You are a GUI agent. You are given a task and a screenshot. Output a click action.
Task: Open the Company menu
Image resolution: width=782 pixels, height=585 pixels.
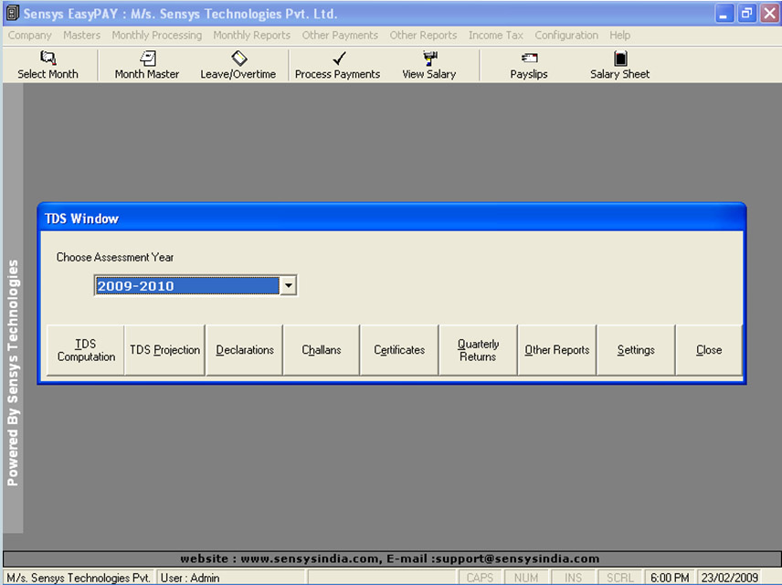30,36
